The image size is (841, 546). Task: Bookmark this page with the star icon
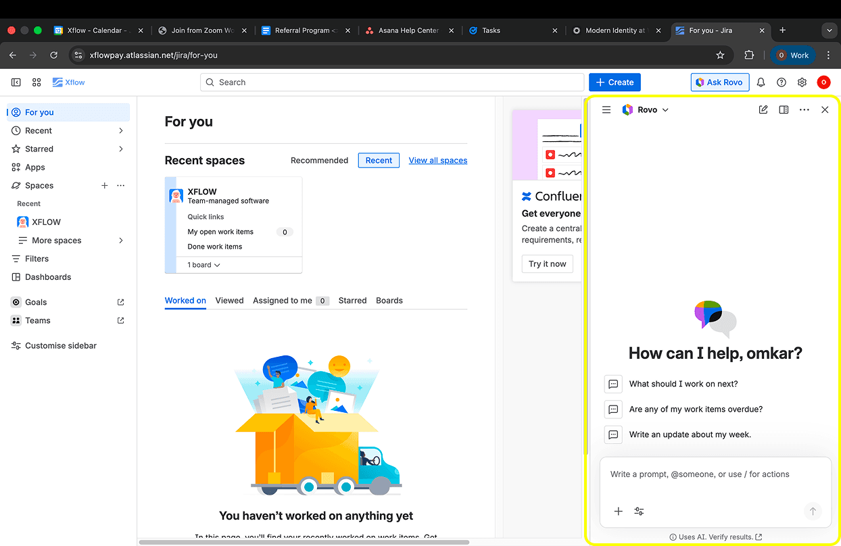(x=720, y=55)
